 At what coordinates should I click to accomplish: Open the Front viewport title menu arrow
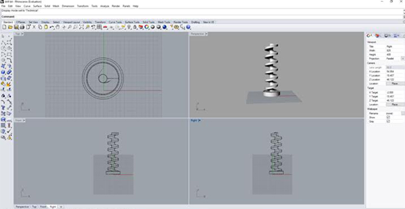point(24,121)
